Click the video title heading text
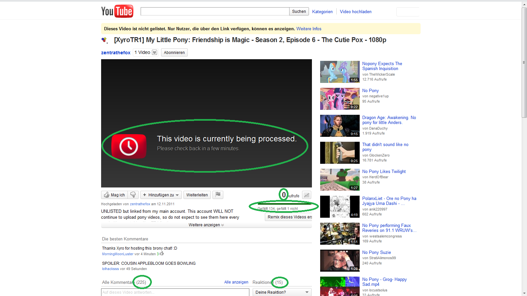This screenshot has height=296, width=527. click(x=250, y=40)
